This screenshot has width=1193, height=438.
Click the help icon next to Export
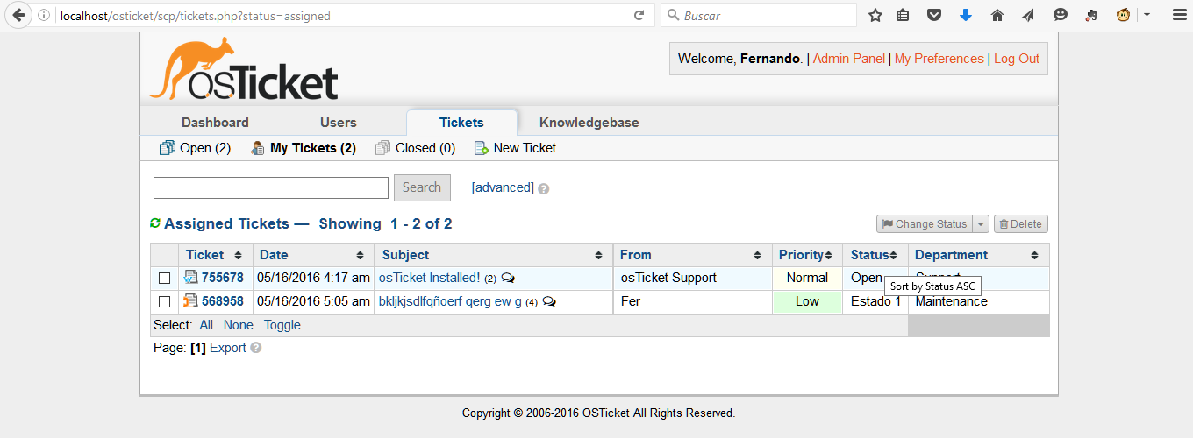[256, 348]
